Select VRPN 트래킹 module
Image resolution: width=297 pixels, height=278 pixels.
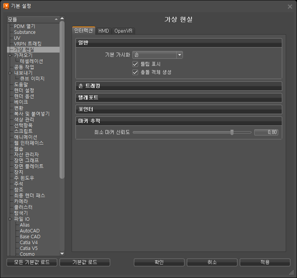pos(28,44)
